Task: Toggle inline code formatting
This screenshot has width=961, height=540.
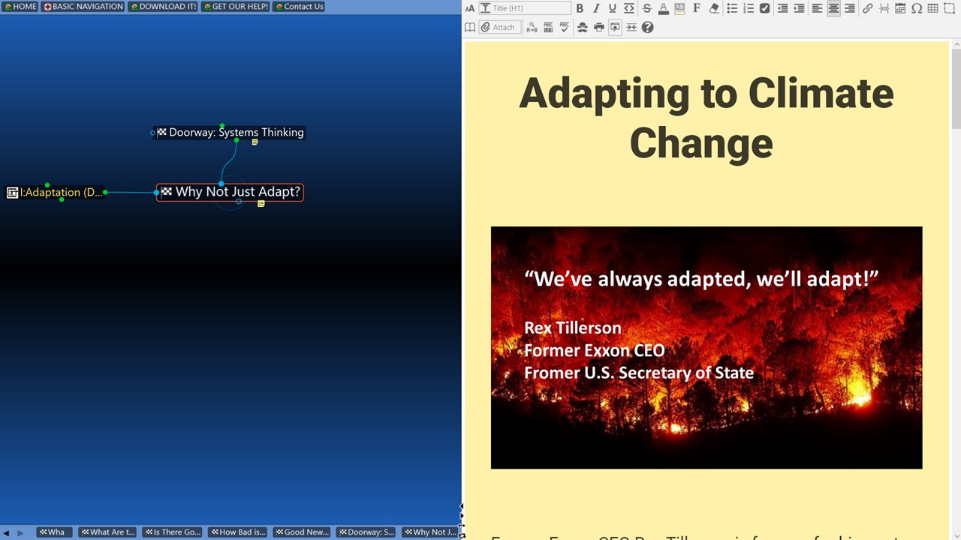Action: click(x=629, y=8)
